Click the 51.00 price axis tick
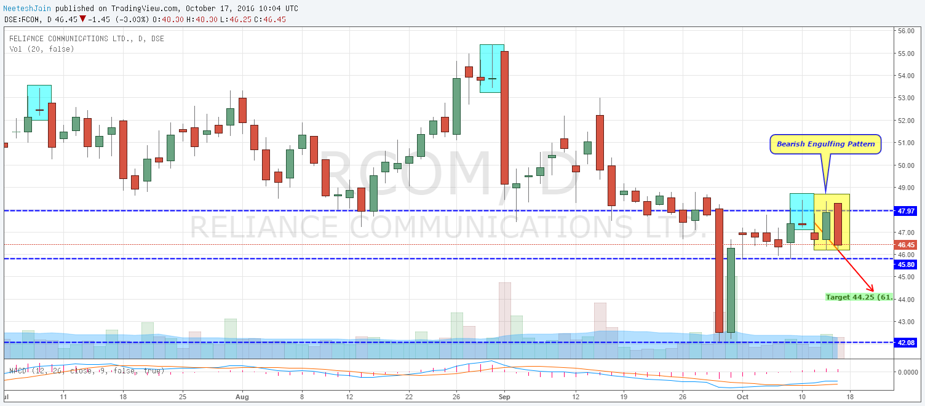Viewport: 925px width, 406px height. coord(907,143)
